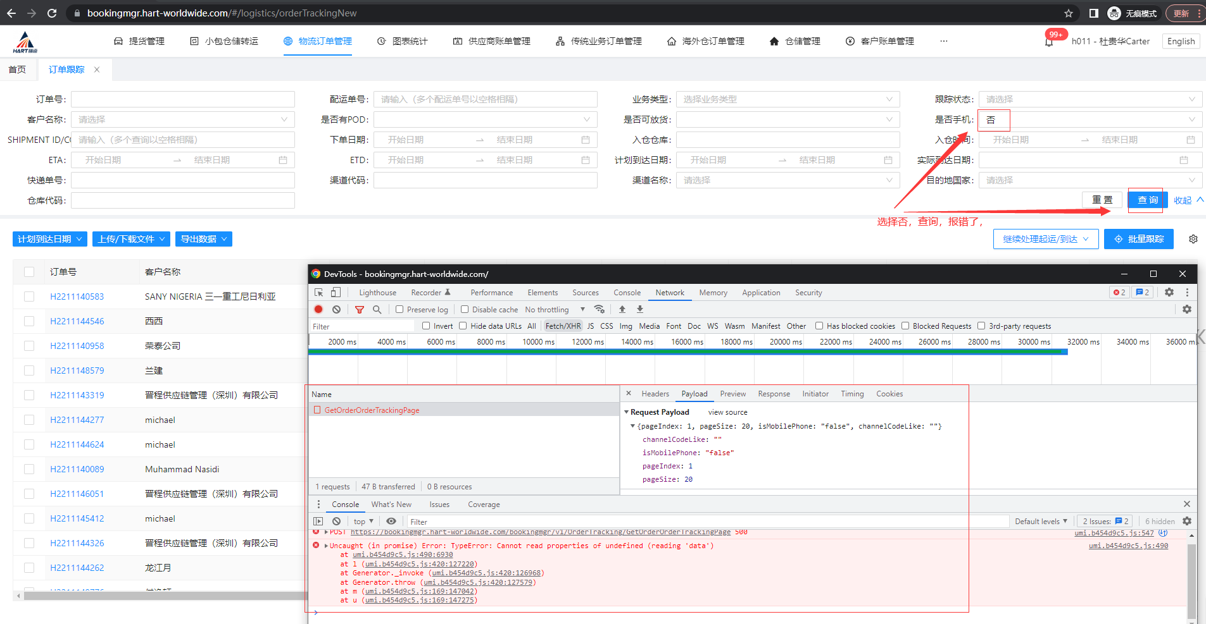Open table column settings gear icon
1206x624 pixels.
1193,239
